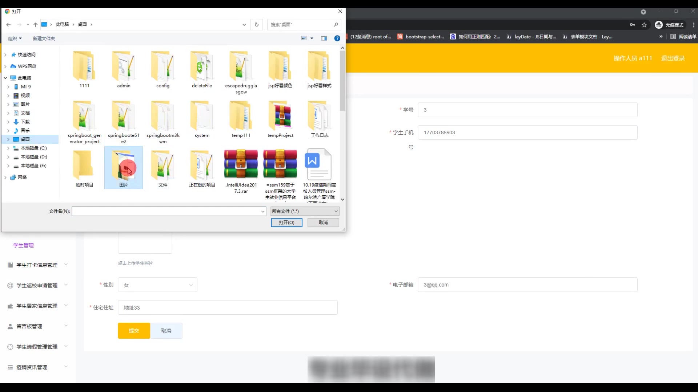Click the help question mark icon
The image size is (698, 392).
(x=337, y=38)
